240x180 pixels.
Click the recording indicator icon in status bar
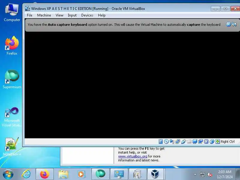[200, 142]
